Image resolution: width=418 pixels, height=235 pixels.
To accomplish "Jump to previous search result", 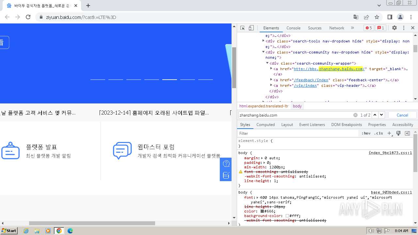I will click(375, 115).
